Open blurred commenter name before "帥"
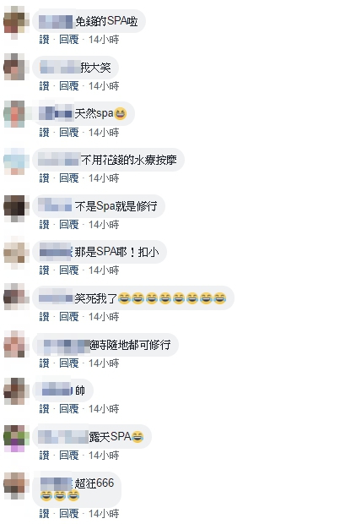The image size is (356, 524). (56, 390)
